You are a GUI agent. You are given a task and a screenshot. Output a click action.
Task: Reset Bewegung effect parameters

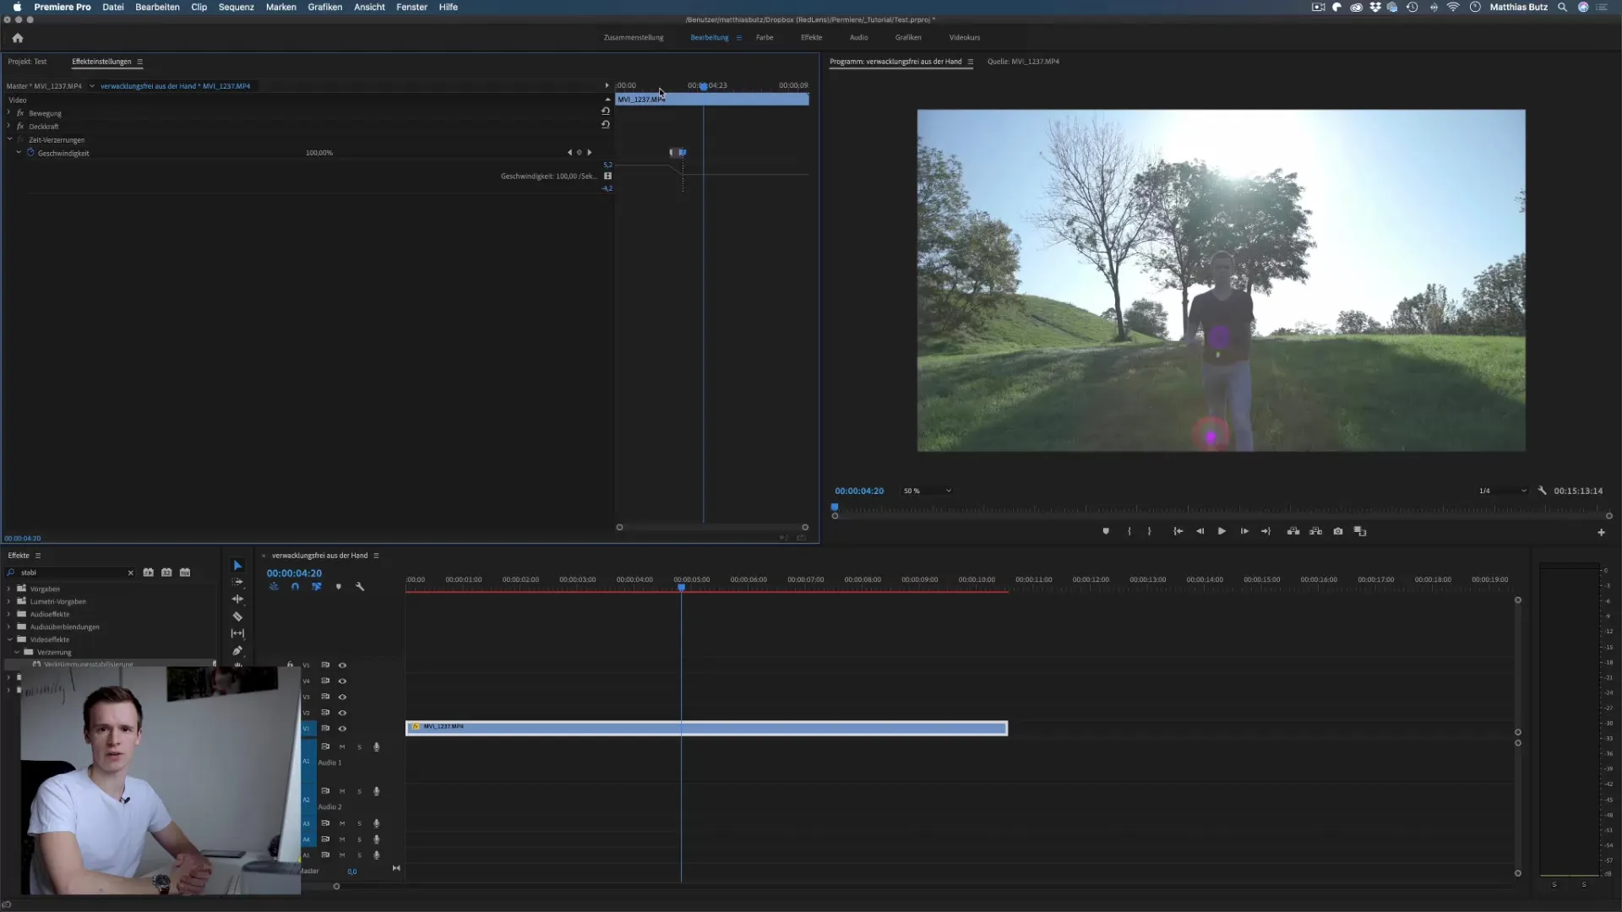pos(606,111)
